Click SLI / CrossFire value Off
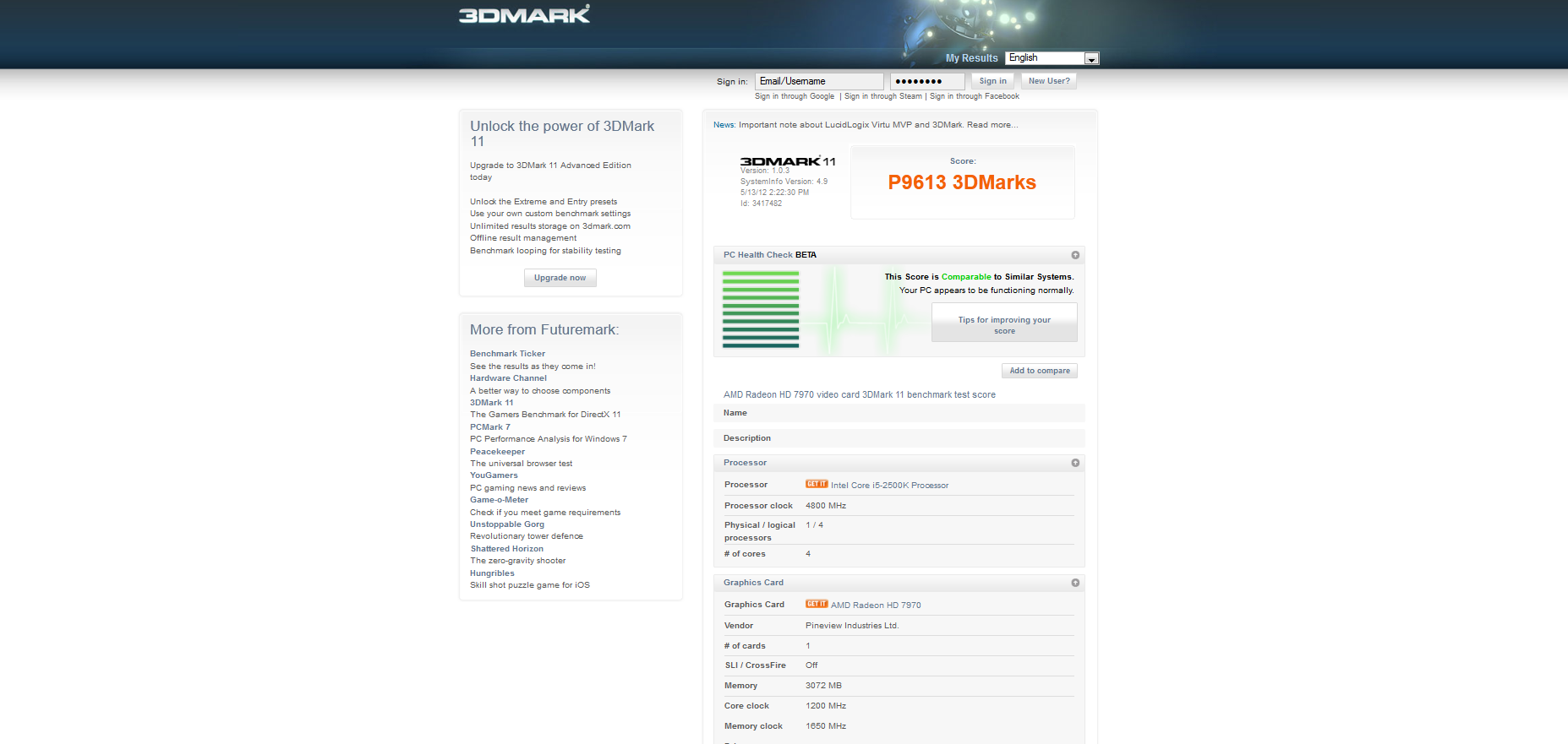 coord(811,665)
